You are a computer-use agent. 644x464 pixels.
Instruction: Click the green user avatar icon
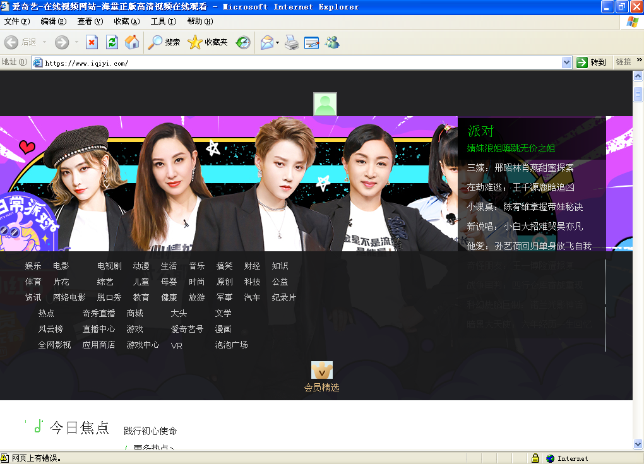[325, 104]
